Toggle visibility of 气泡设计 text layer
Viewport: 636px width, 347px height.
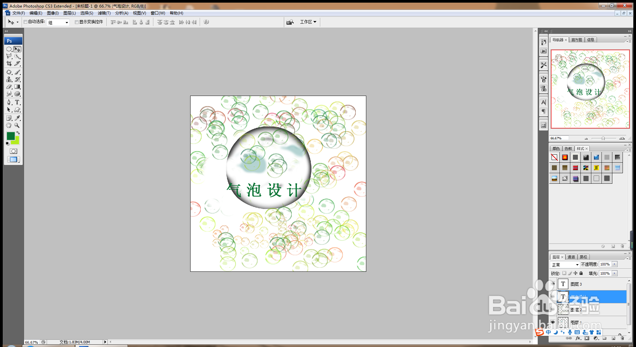coord(553,297)
